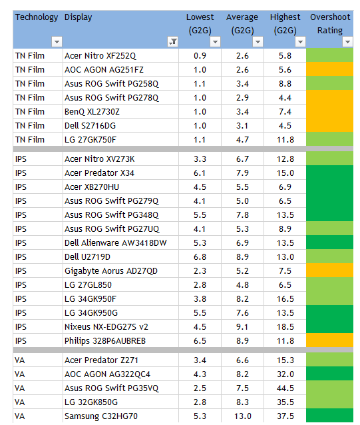Select average G2G value 9.1
This screenshot has width=360, height=425.
(242, 327)
